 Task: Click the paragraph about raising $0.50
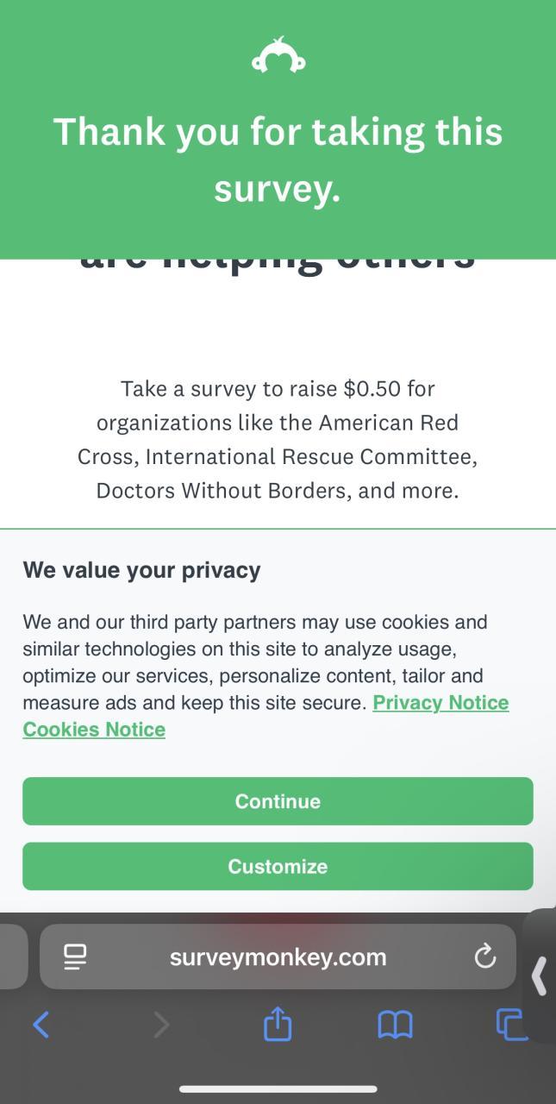pos(278,440)
